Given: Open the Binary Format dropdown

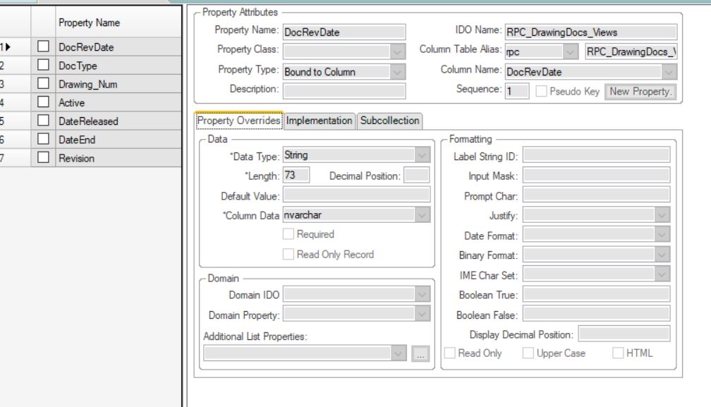Looking at the screenshot, I should (x=662, y=254).
